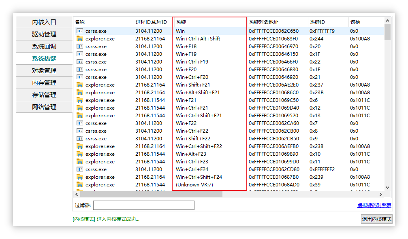Open the 网络管理 tab

coord(44,107)
